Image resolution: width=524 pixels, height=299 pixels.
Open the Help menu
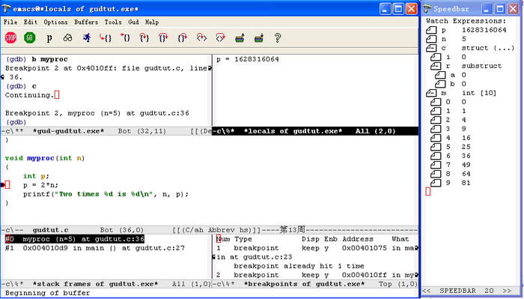[152, 22]
